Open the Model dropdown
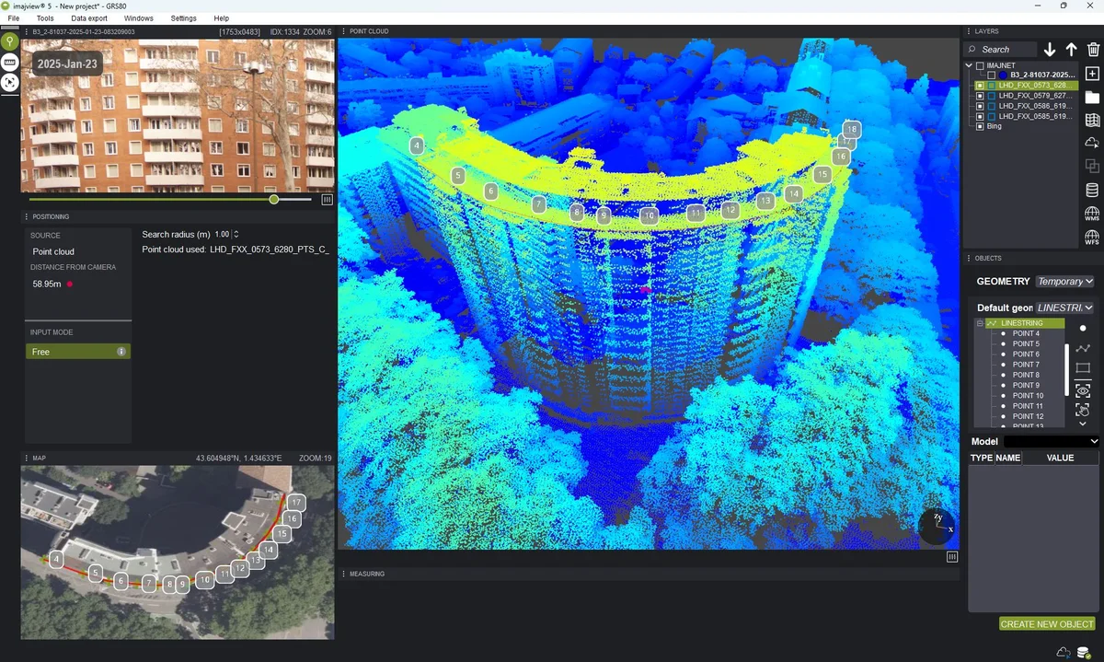This screenshot has width=1104, height=662. click(1052, 441)
